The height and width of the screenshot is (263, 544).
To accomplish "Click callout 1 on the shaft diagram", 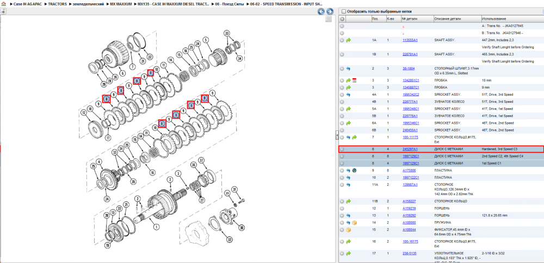I will tap(156, 227).
